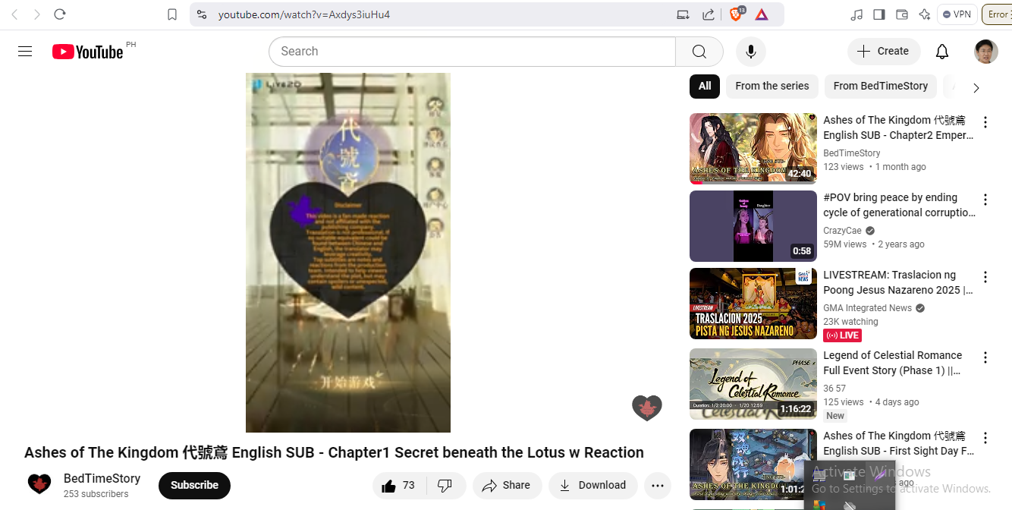
Task: Click the heart channel watermark on video
Action: 647,408
